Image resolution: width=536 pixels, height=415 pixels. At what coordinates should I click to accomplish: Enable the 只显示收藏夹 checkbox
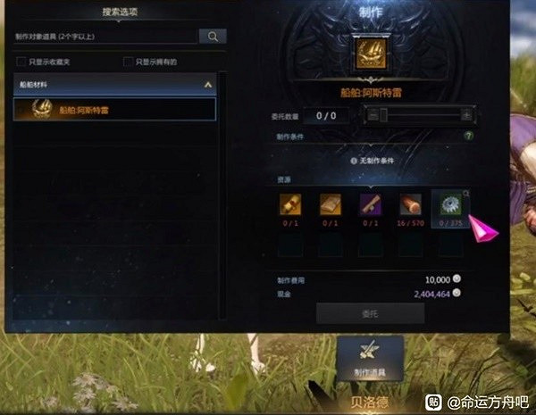click(21, 62)
